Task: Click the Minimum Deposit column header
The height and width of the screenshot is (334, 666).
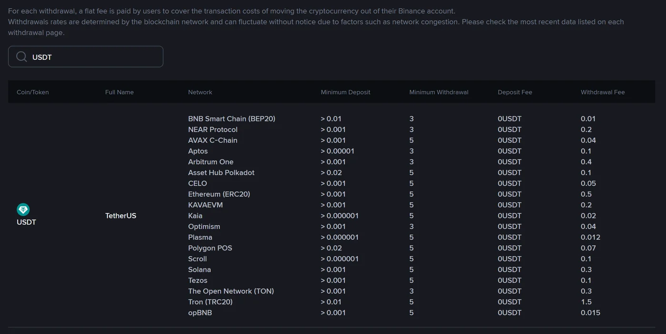Action: (x=345, y=92)
